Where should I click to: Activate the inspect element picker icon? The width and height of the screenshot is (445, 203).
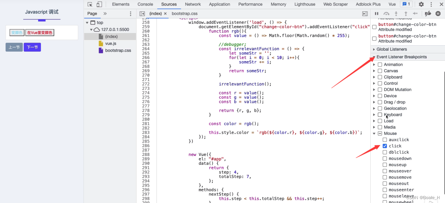(90, 4)
